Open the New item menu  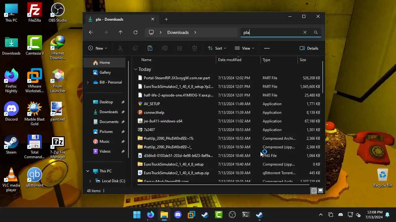pyautogui.click(x=97, y=48)
